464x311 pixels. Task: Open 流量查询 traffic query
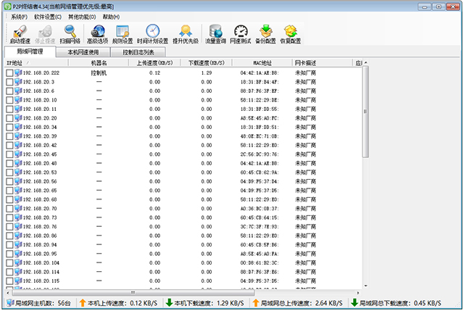click(x=215, y=33)
